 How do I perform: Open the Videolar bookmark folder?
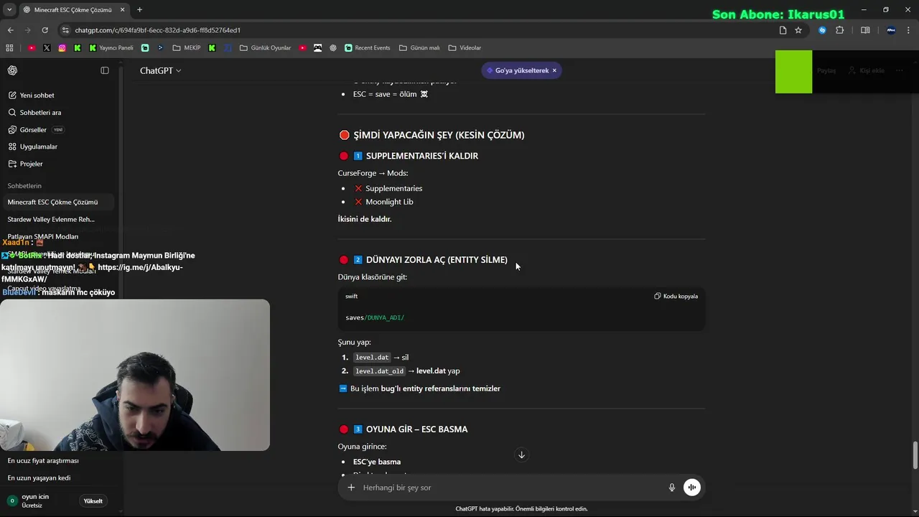pyautogui.click(x=465, y=48)
